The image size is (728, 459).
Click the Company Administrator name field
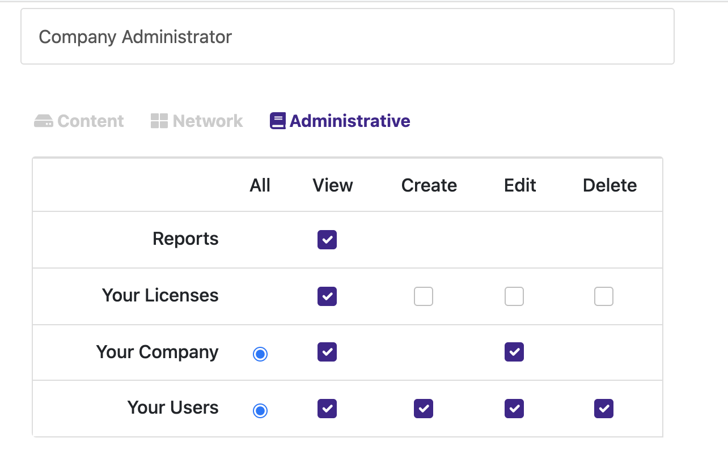tap(348, 37)
